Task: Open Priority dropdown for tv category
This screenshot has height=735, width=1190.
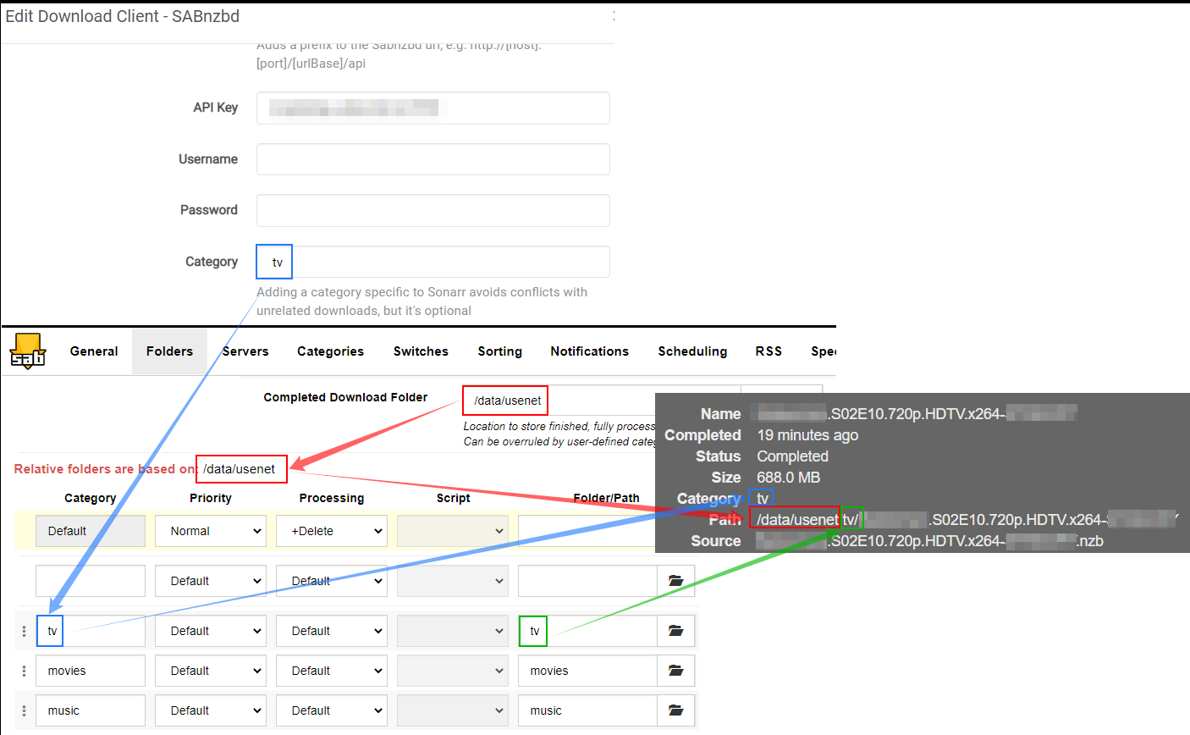Action: (x=211, y=631)
